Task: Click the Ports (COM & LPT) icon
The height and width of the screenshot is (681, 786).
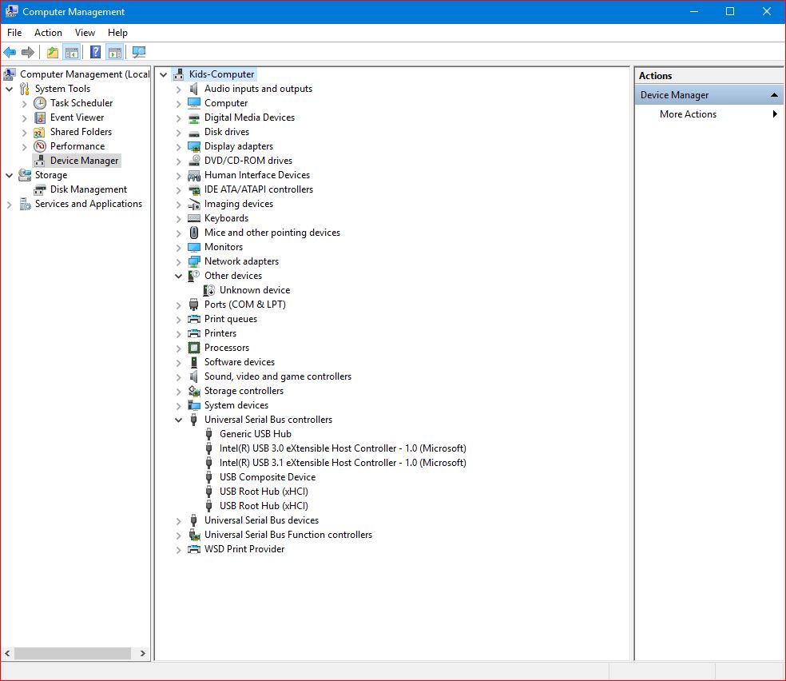Action: click(x=193, y=305)
